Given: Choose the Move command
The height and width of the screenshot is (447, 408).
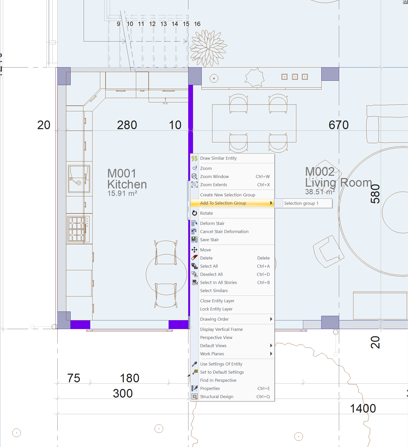Looking at the screenshot, I should click(x=232, y=250).
